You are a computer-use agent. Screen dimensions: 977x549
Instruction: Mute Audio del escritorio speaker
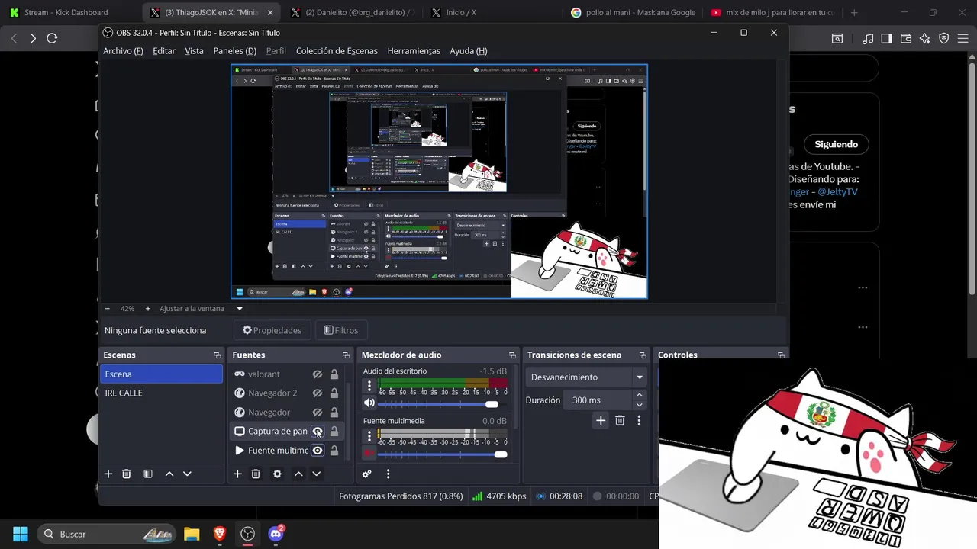(x=369, y=403)
